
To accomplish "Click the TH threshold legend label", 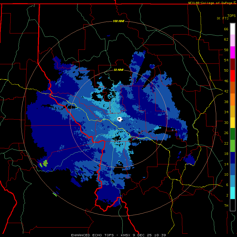I will click(226, 206).
